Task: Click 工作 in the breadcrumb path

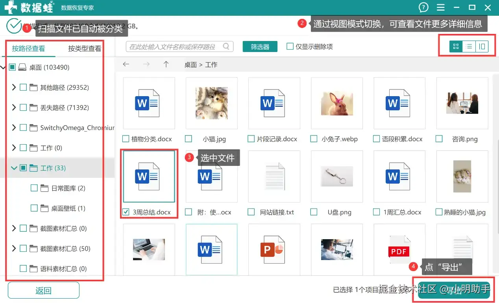Action: 211,65
